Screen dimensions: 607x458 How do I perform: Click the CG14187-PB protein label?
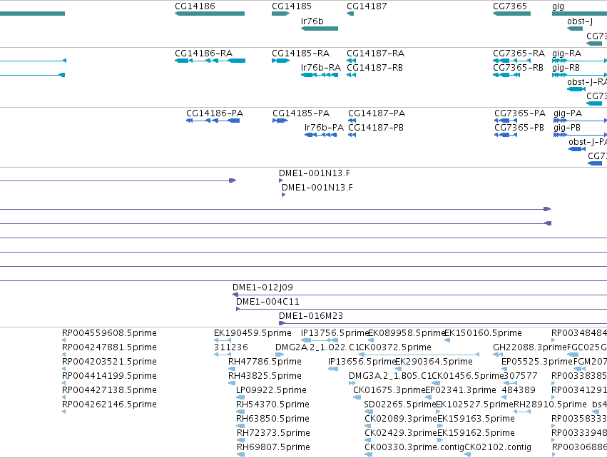coord(375,128)
